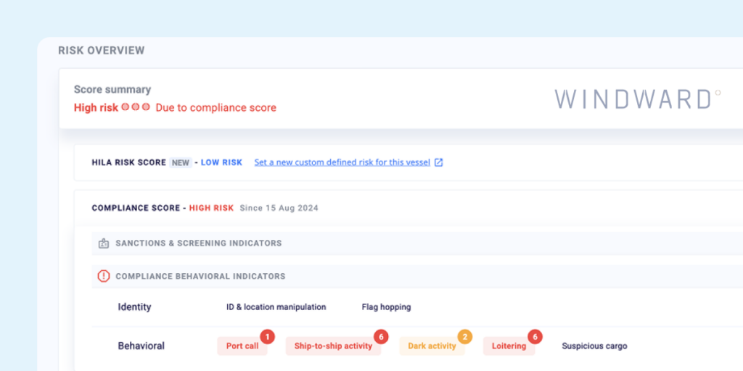Click the HIGH RISK compliance status
Image resolution: width=743 pixels, height=371 pixels.
pyautogui.click(x=211, y=208)
